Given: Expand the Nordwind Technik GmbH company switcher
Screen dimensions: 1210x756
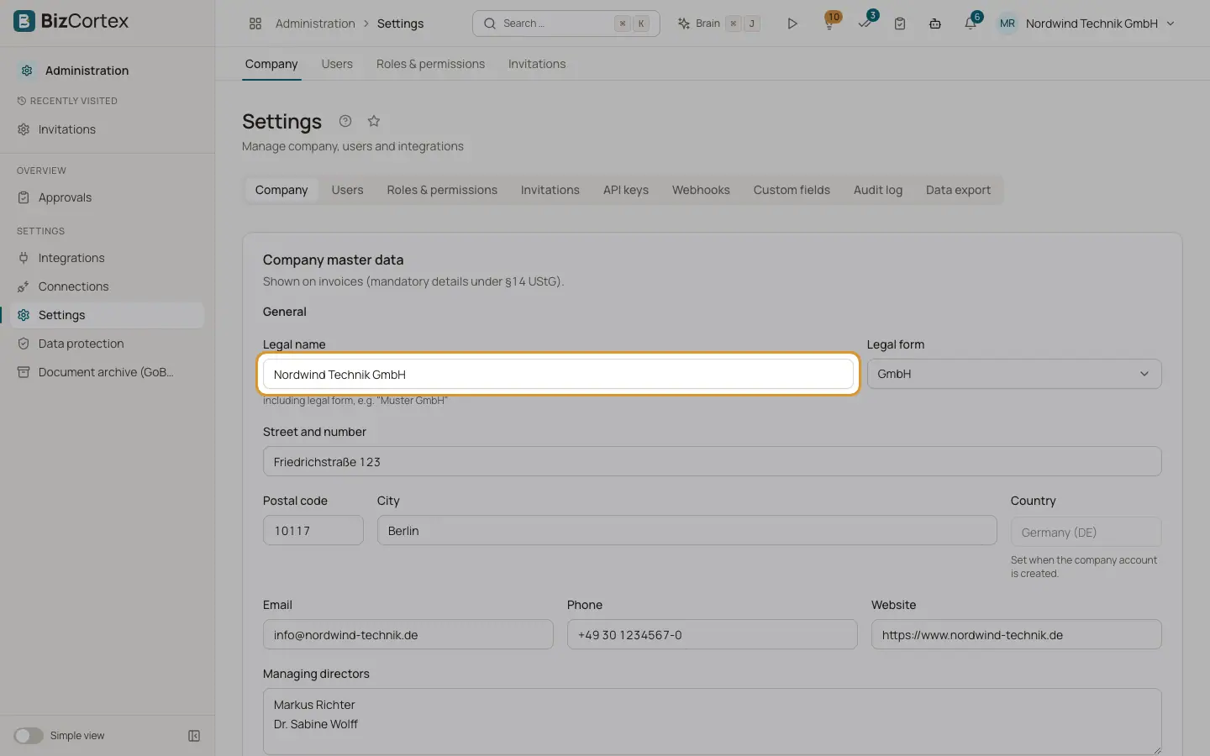Looking at the screenshot, I should click(1100, 24).
